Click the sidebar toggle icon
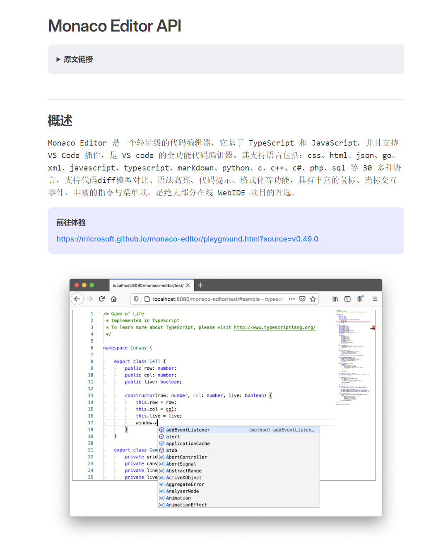Image resolution: width=436 pixels, height=553 pixels. coord(347,299)
